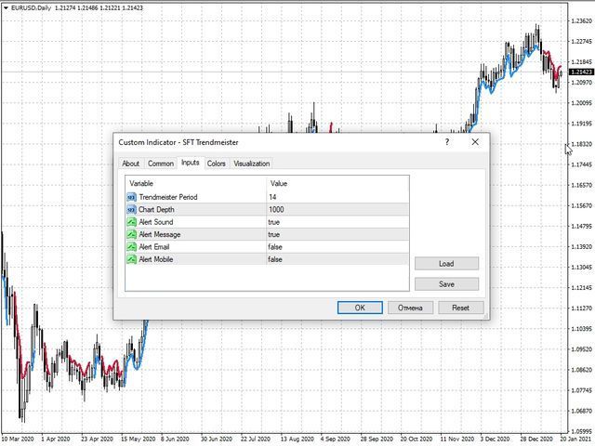Screen dimensions: 595x446
Task: Select the Trendmeister Period row label
Action: 168,197
